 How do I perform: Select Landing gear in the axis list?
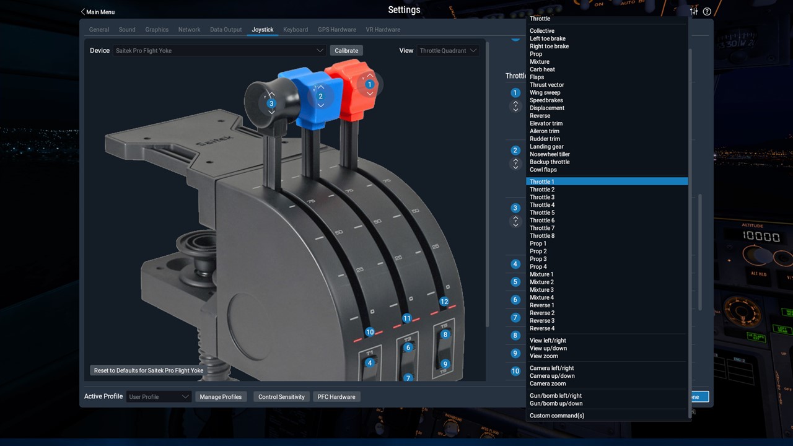click(546, 147)
